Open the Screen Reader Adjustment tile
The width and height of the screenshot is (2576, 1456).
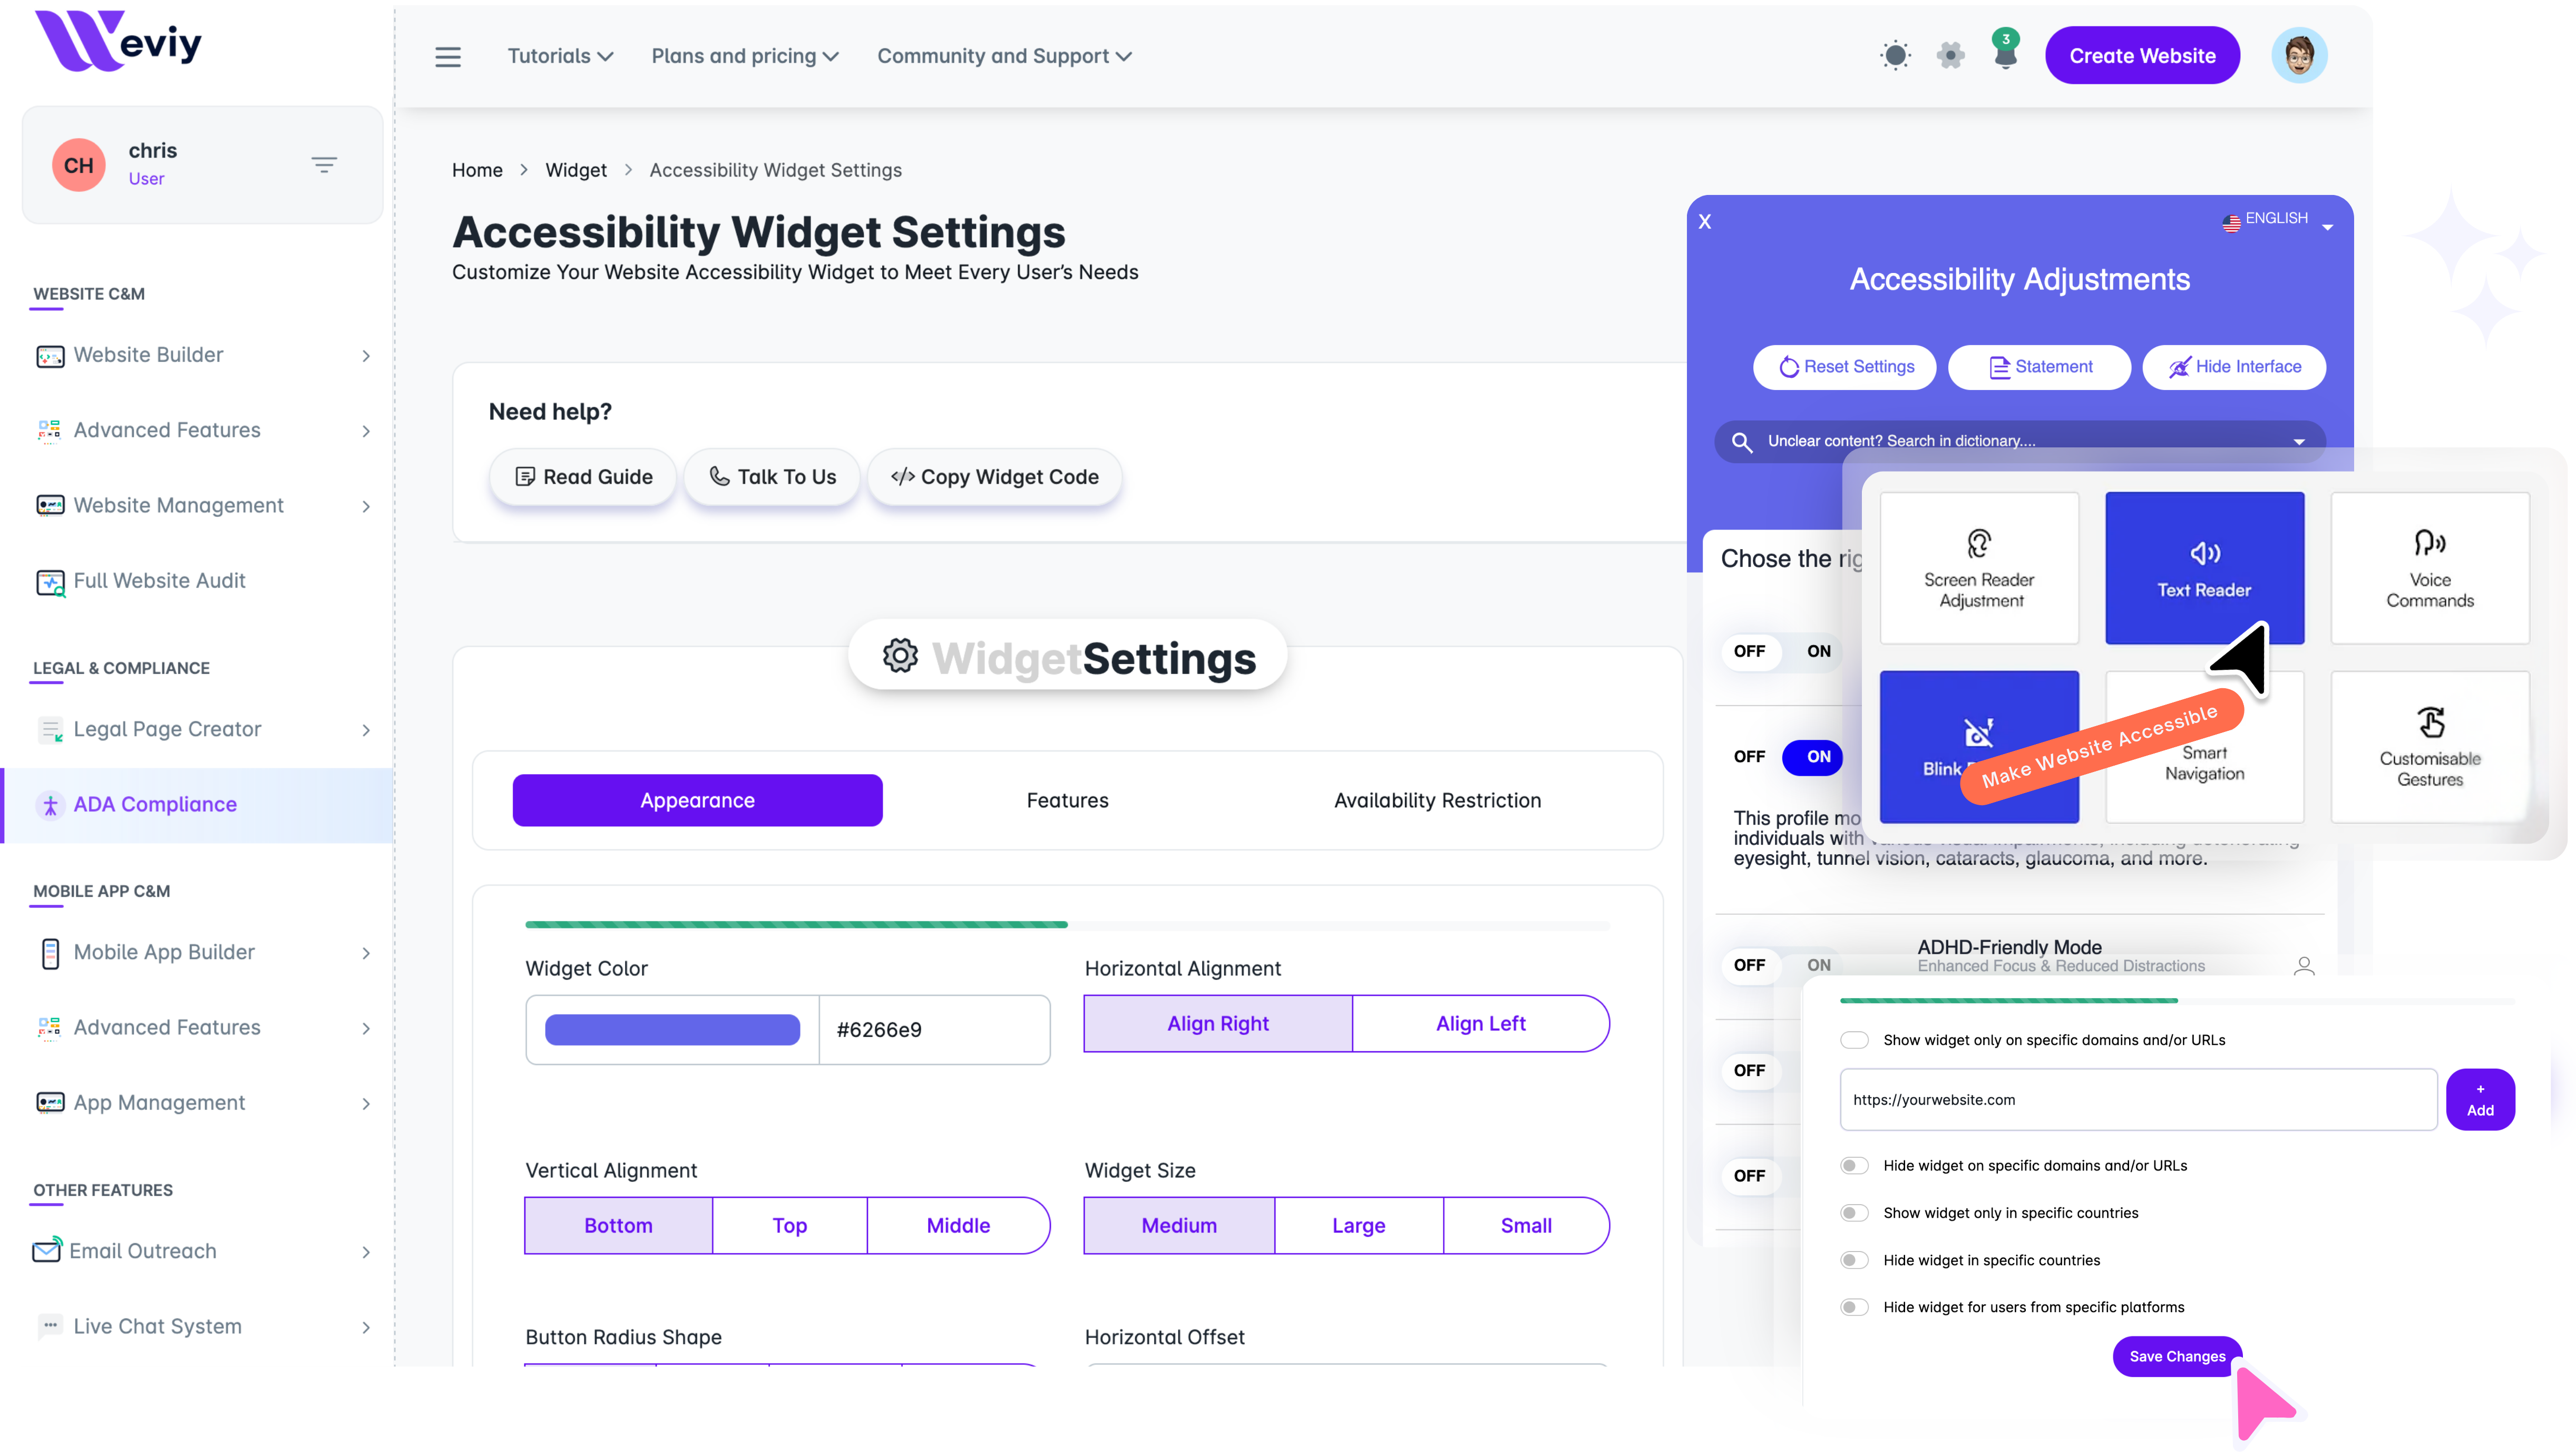pos(1978,567)
